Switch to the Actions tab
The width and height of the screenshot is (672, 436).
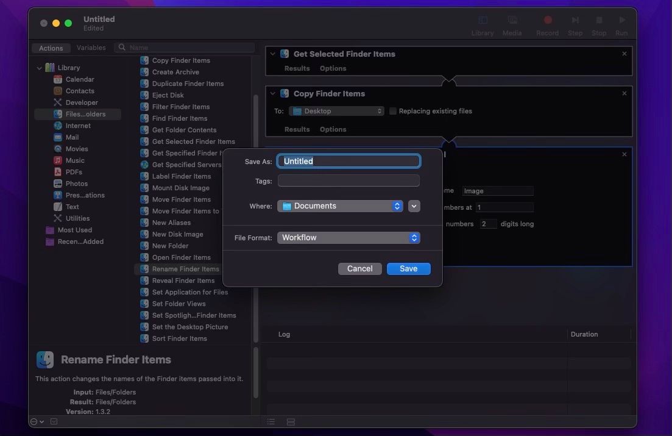point(51,48)
